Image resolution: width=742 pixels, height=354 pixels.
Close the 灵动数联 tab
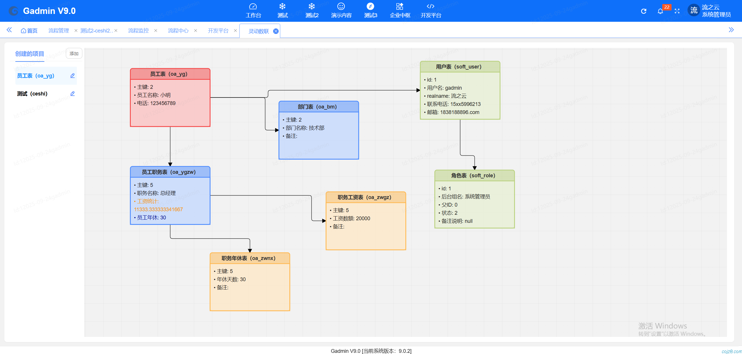(276, 31)
